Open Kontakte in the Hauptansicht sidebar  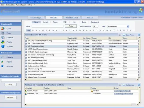point(10,38)
